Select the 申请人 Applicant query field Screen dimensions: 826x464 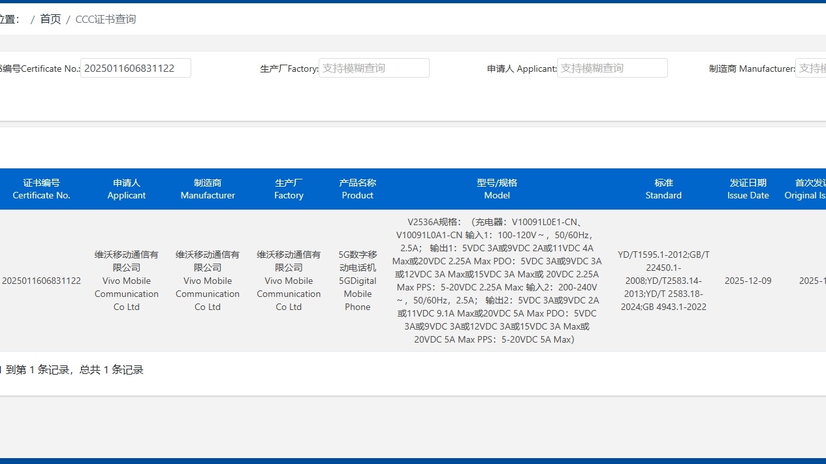pyautogui.click(x=612, y=67)
